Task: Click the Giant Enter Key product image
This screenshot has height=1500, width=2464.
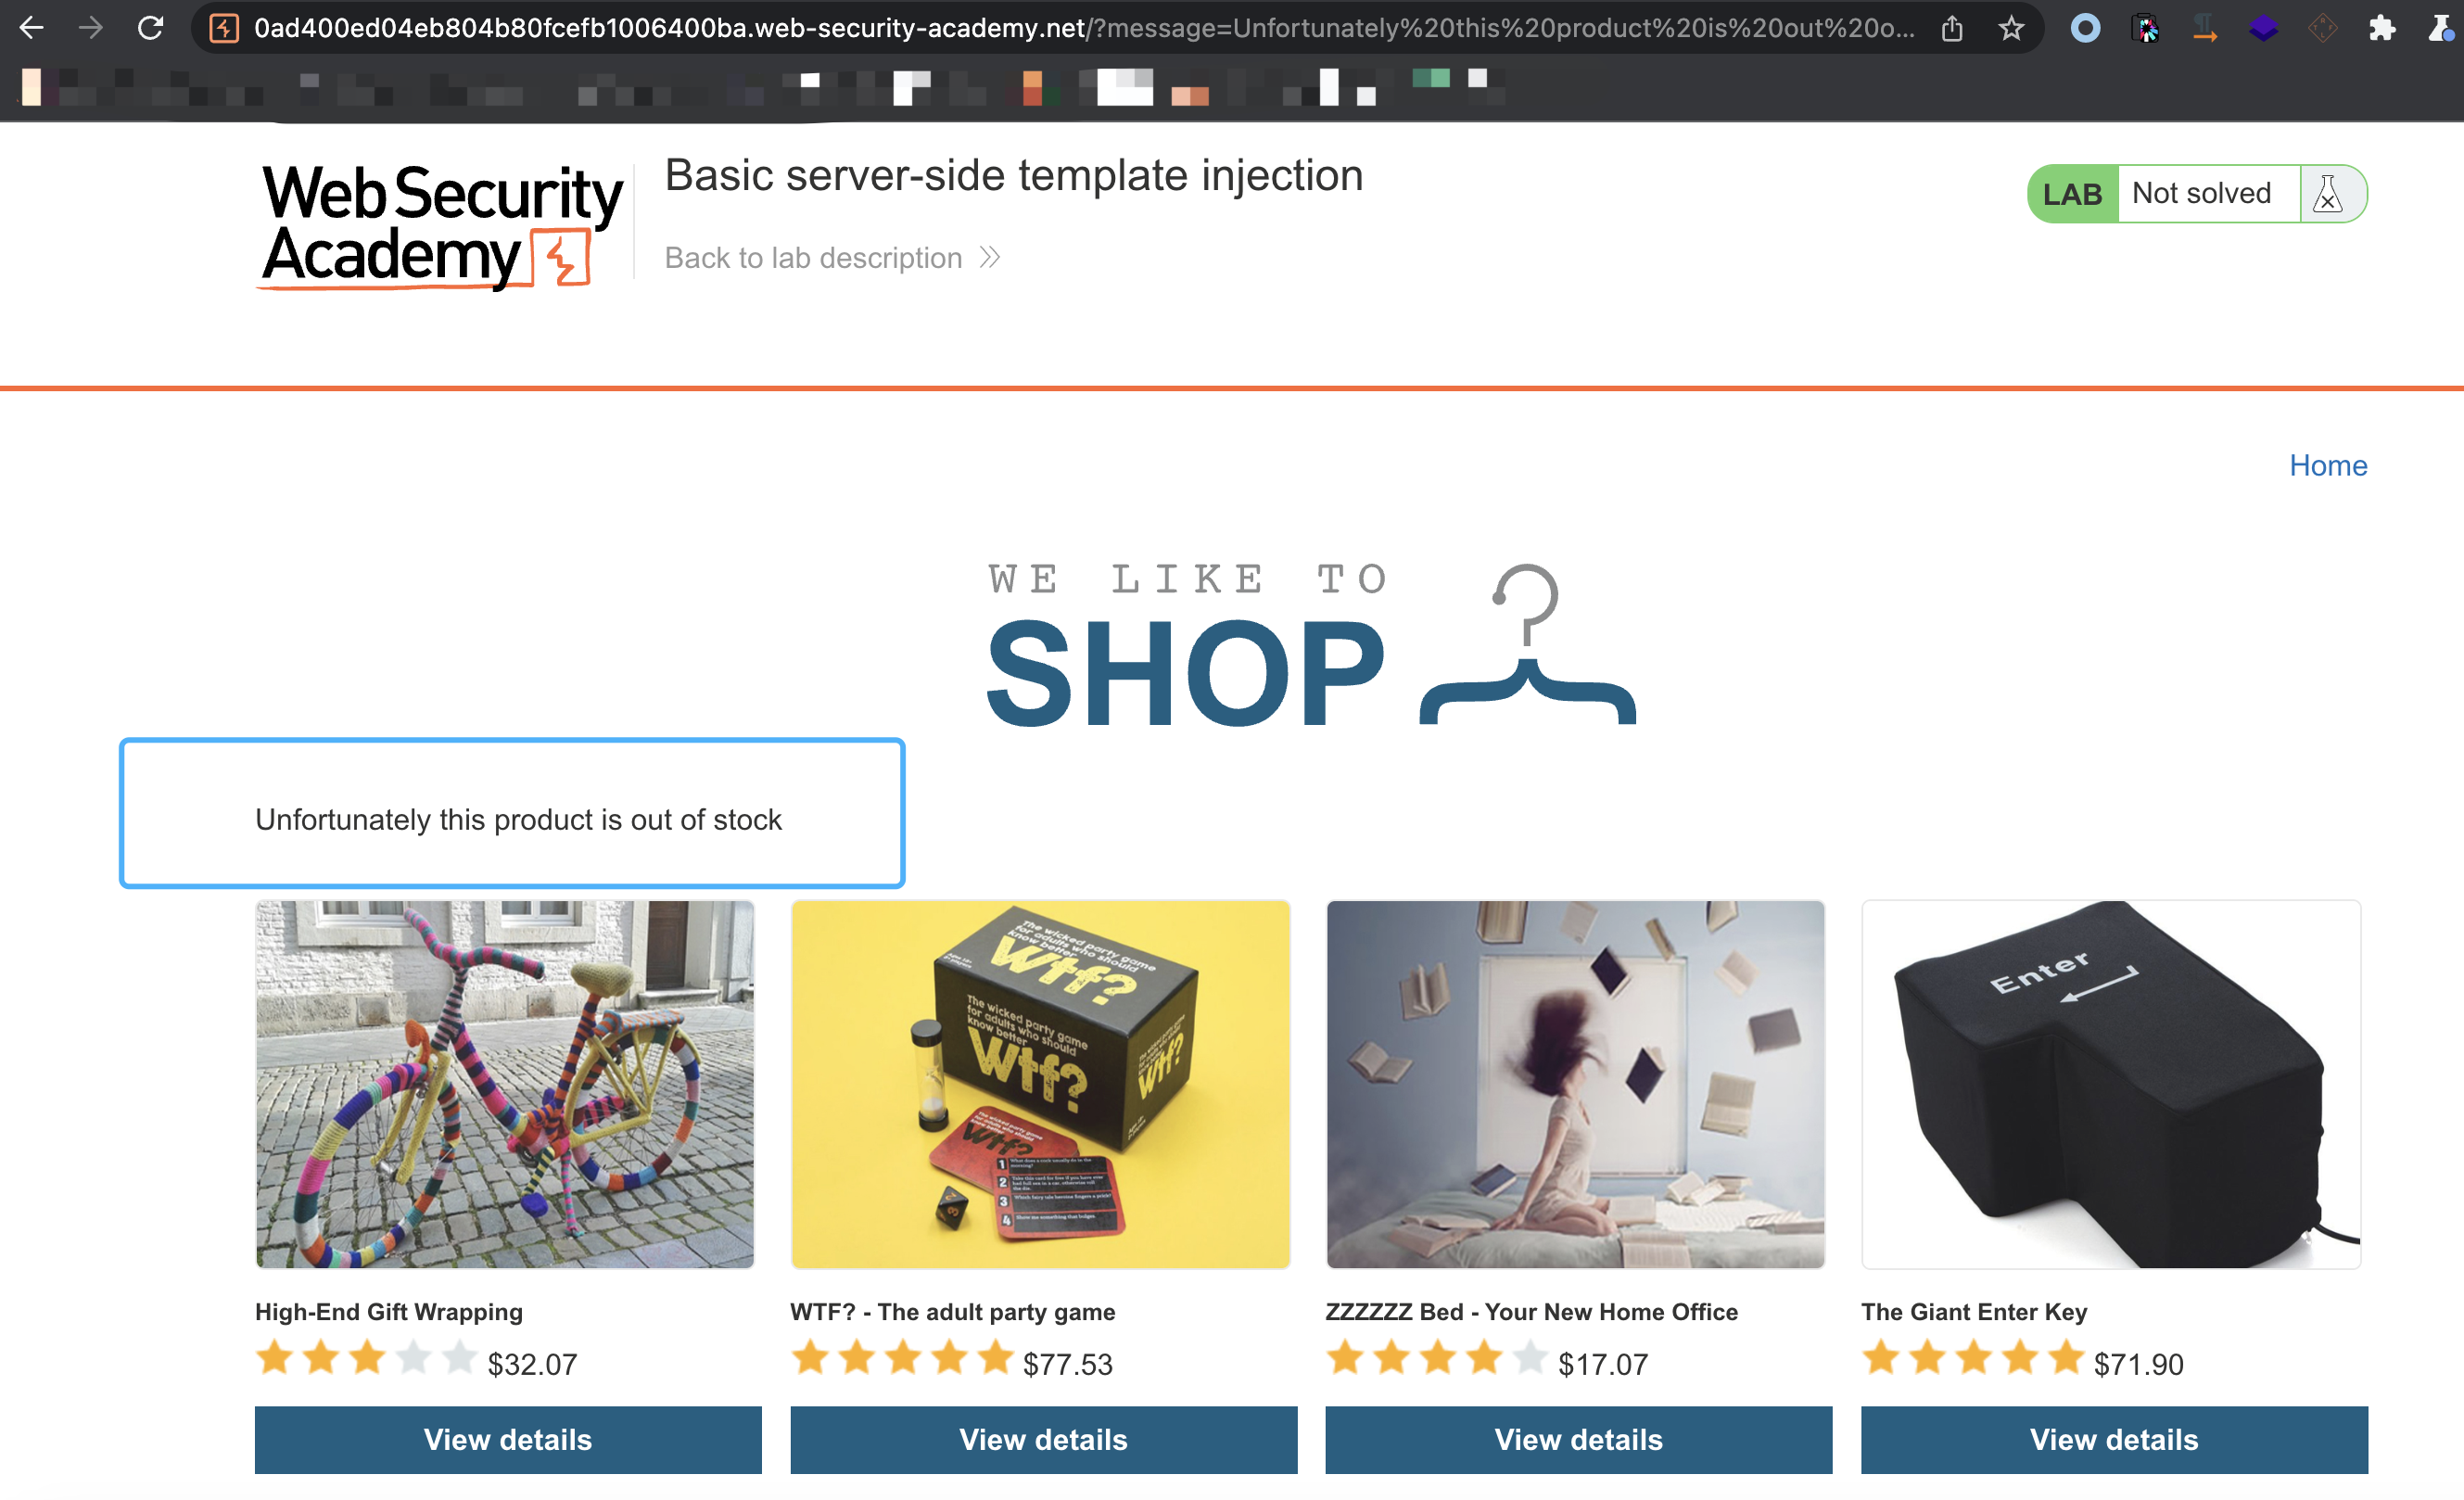Action: [2111, 1084]
